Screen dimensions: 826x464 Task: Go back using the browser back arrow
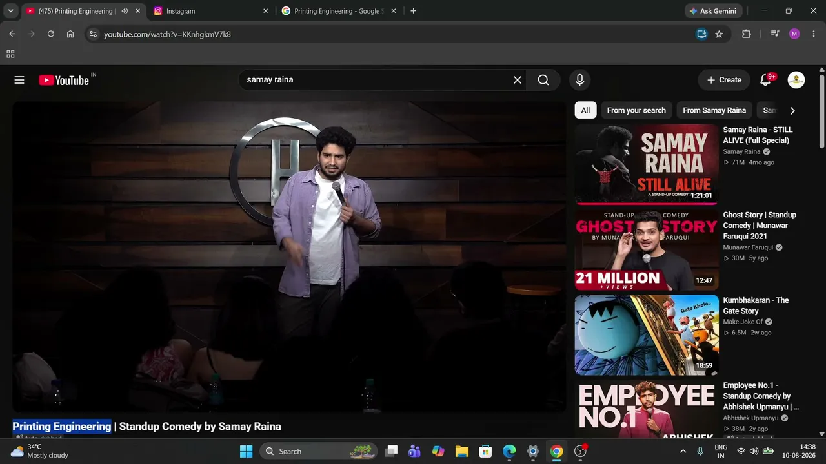pyautogui.click(x=12, y=34)
